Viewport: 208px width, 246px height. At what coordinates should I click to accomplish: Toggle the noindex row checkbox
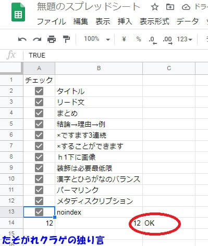39,212
